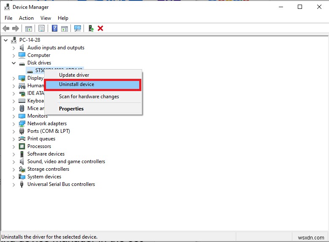Expand the Computer category
This screenshot has height=242, width=329.
(13, 56)
